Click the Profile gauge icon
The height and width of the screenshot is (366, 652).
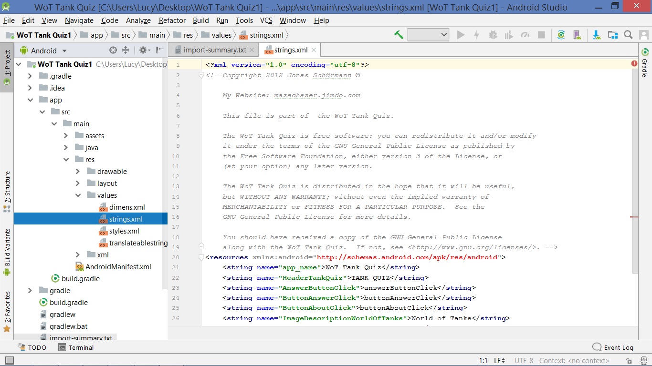pos(525,35)
